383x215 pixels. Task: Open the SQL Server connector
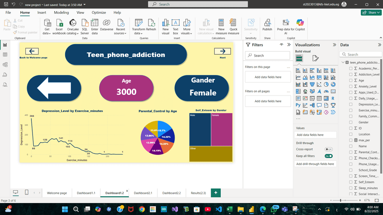tap(85, 23)
